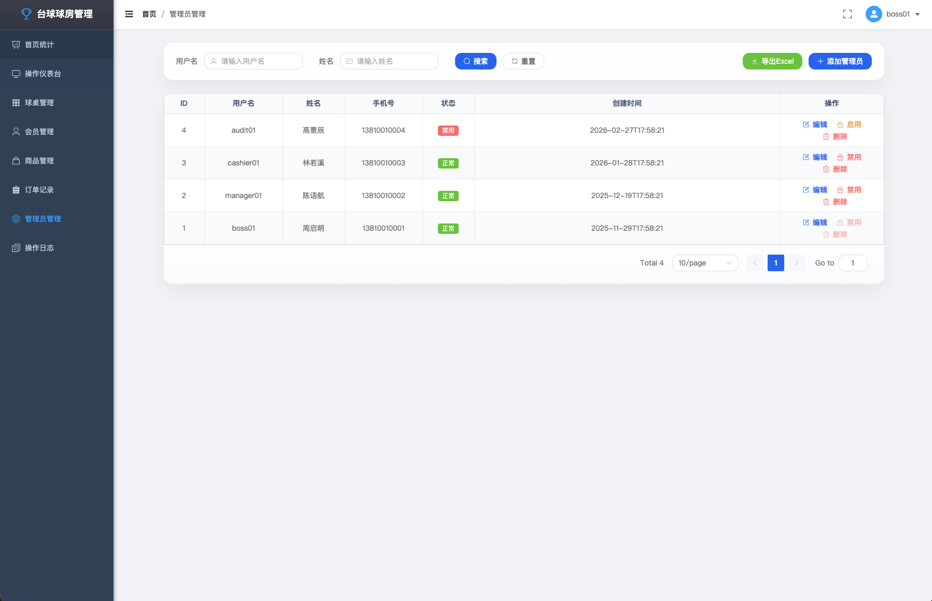
Task: Click the 禁用 status tag for audit01
Action: [448, 131]
